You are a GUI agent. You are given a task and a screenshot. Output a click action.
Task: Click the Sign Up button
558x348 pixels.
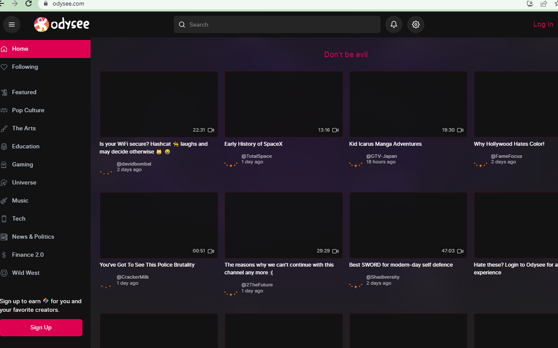tap(41, 328)
